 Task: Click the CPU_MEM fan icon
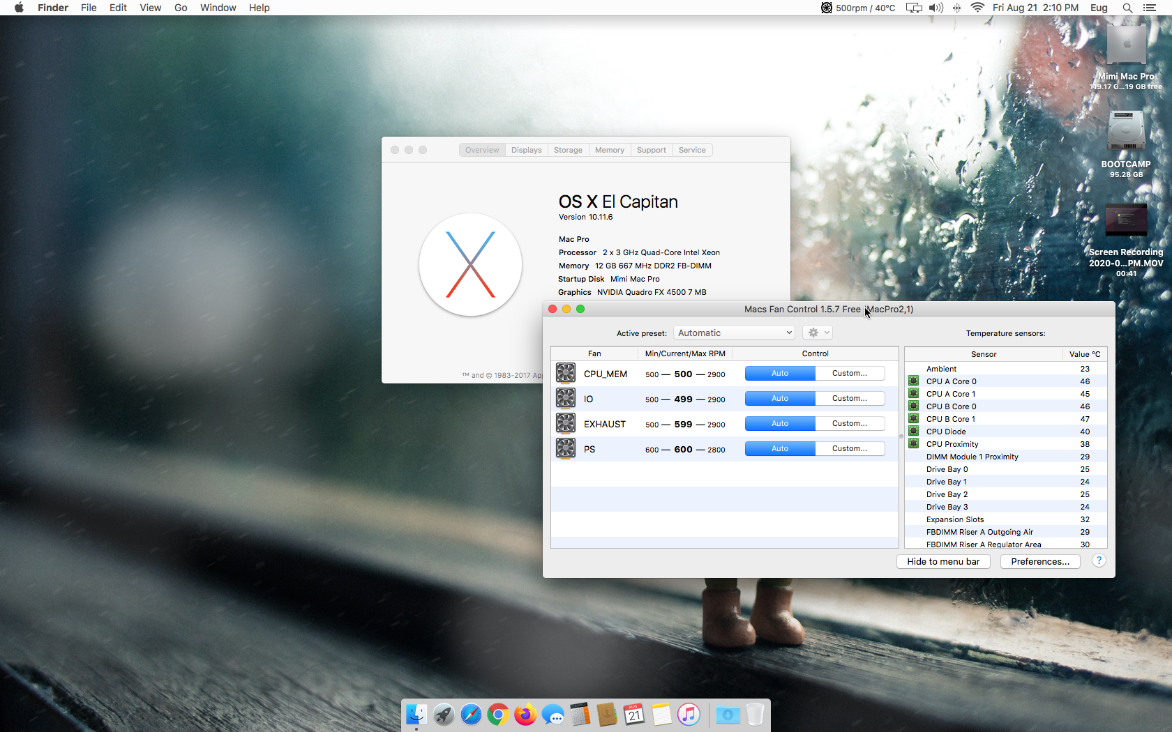[x=566, y=373]
